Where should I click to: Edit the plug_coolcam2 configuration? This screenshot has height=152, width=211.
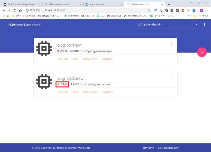75,92
